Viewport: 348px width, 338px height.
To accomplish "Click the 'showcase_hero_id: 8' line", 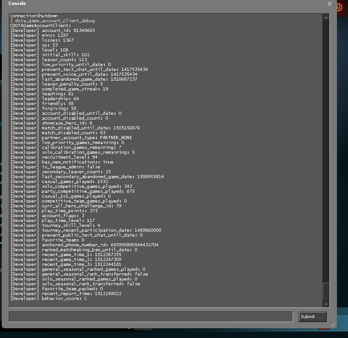I will tap(51, 123).
